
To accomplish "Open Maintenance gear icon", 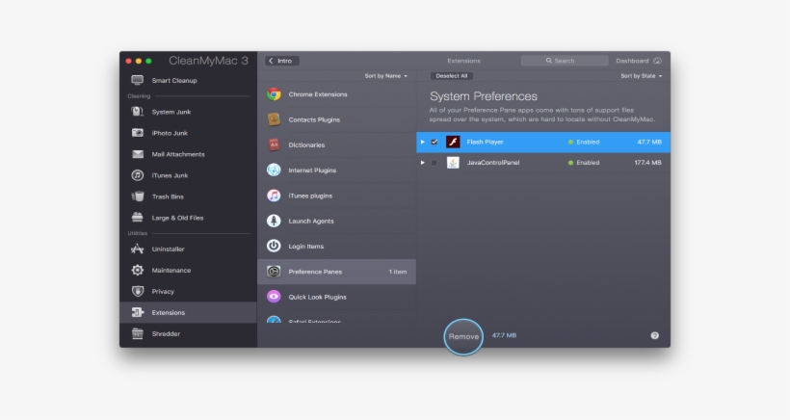I will tap(137, 270).
